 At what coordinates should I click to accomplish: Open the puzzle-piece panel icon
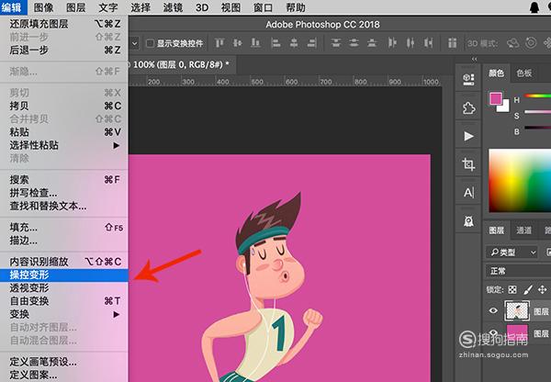468,107
